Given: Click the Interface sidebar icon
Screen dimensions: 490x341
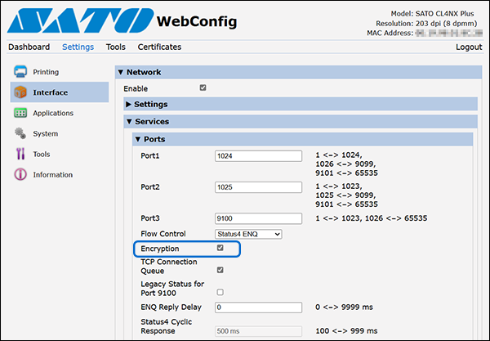Looking at the screenshot, I should coord(20,92).
